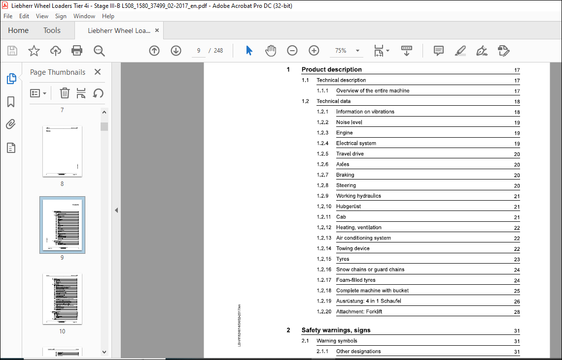562x360 pixels.
Task: Open the Help menu
Action: click(108, 16)
